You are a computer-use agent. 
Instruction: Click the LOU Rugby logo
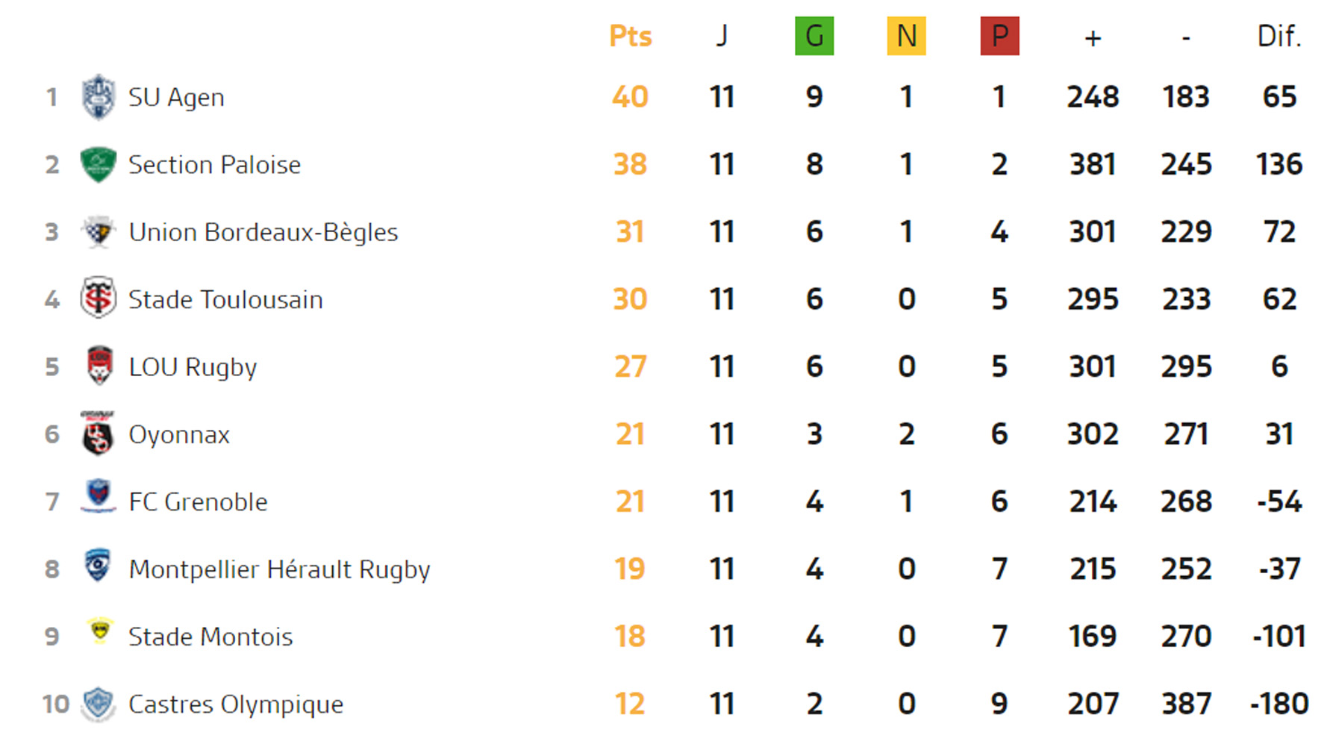[x=99, y=366]
